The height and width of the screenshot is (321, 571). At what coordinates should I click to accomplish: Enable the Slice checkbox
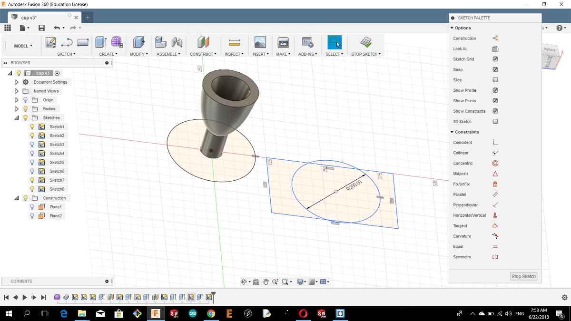tap(495, 80)
